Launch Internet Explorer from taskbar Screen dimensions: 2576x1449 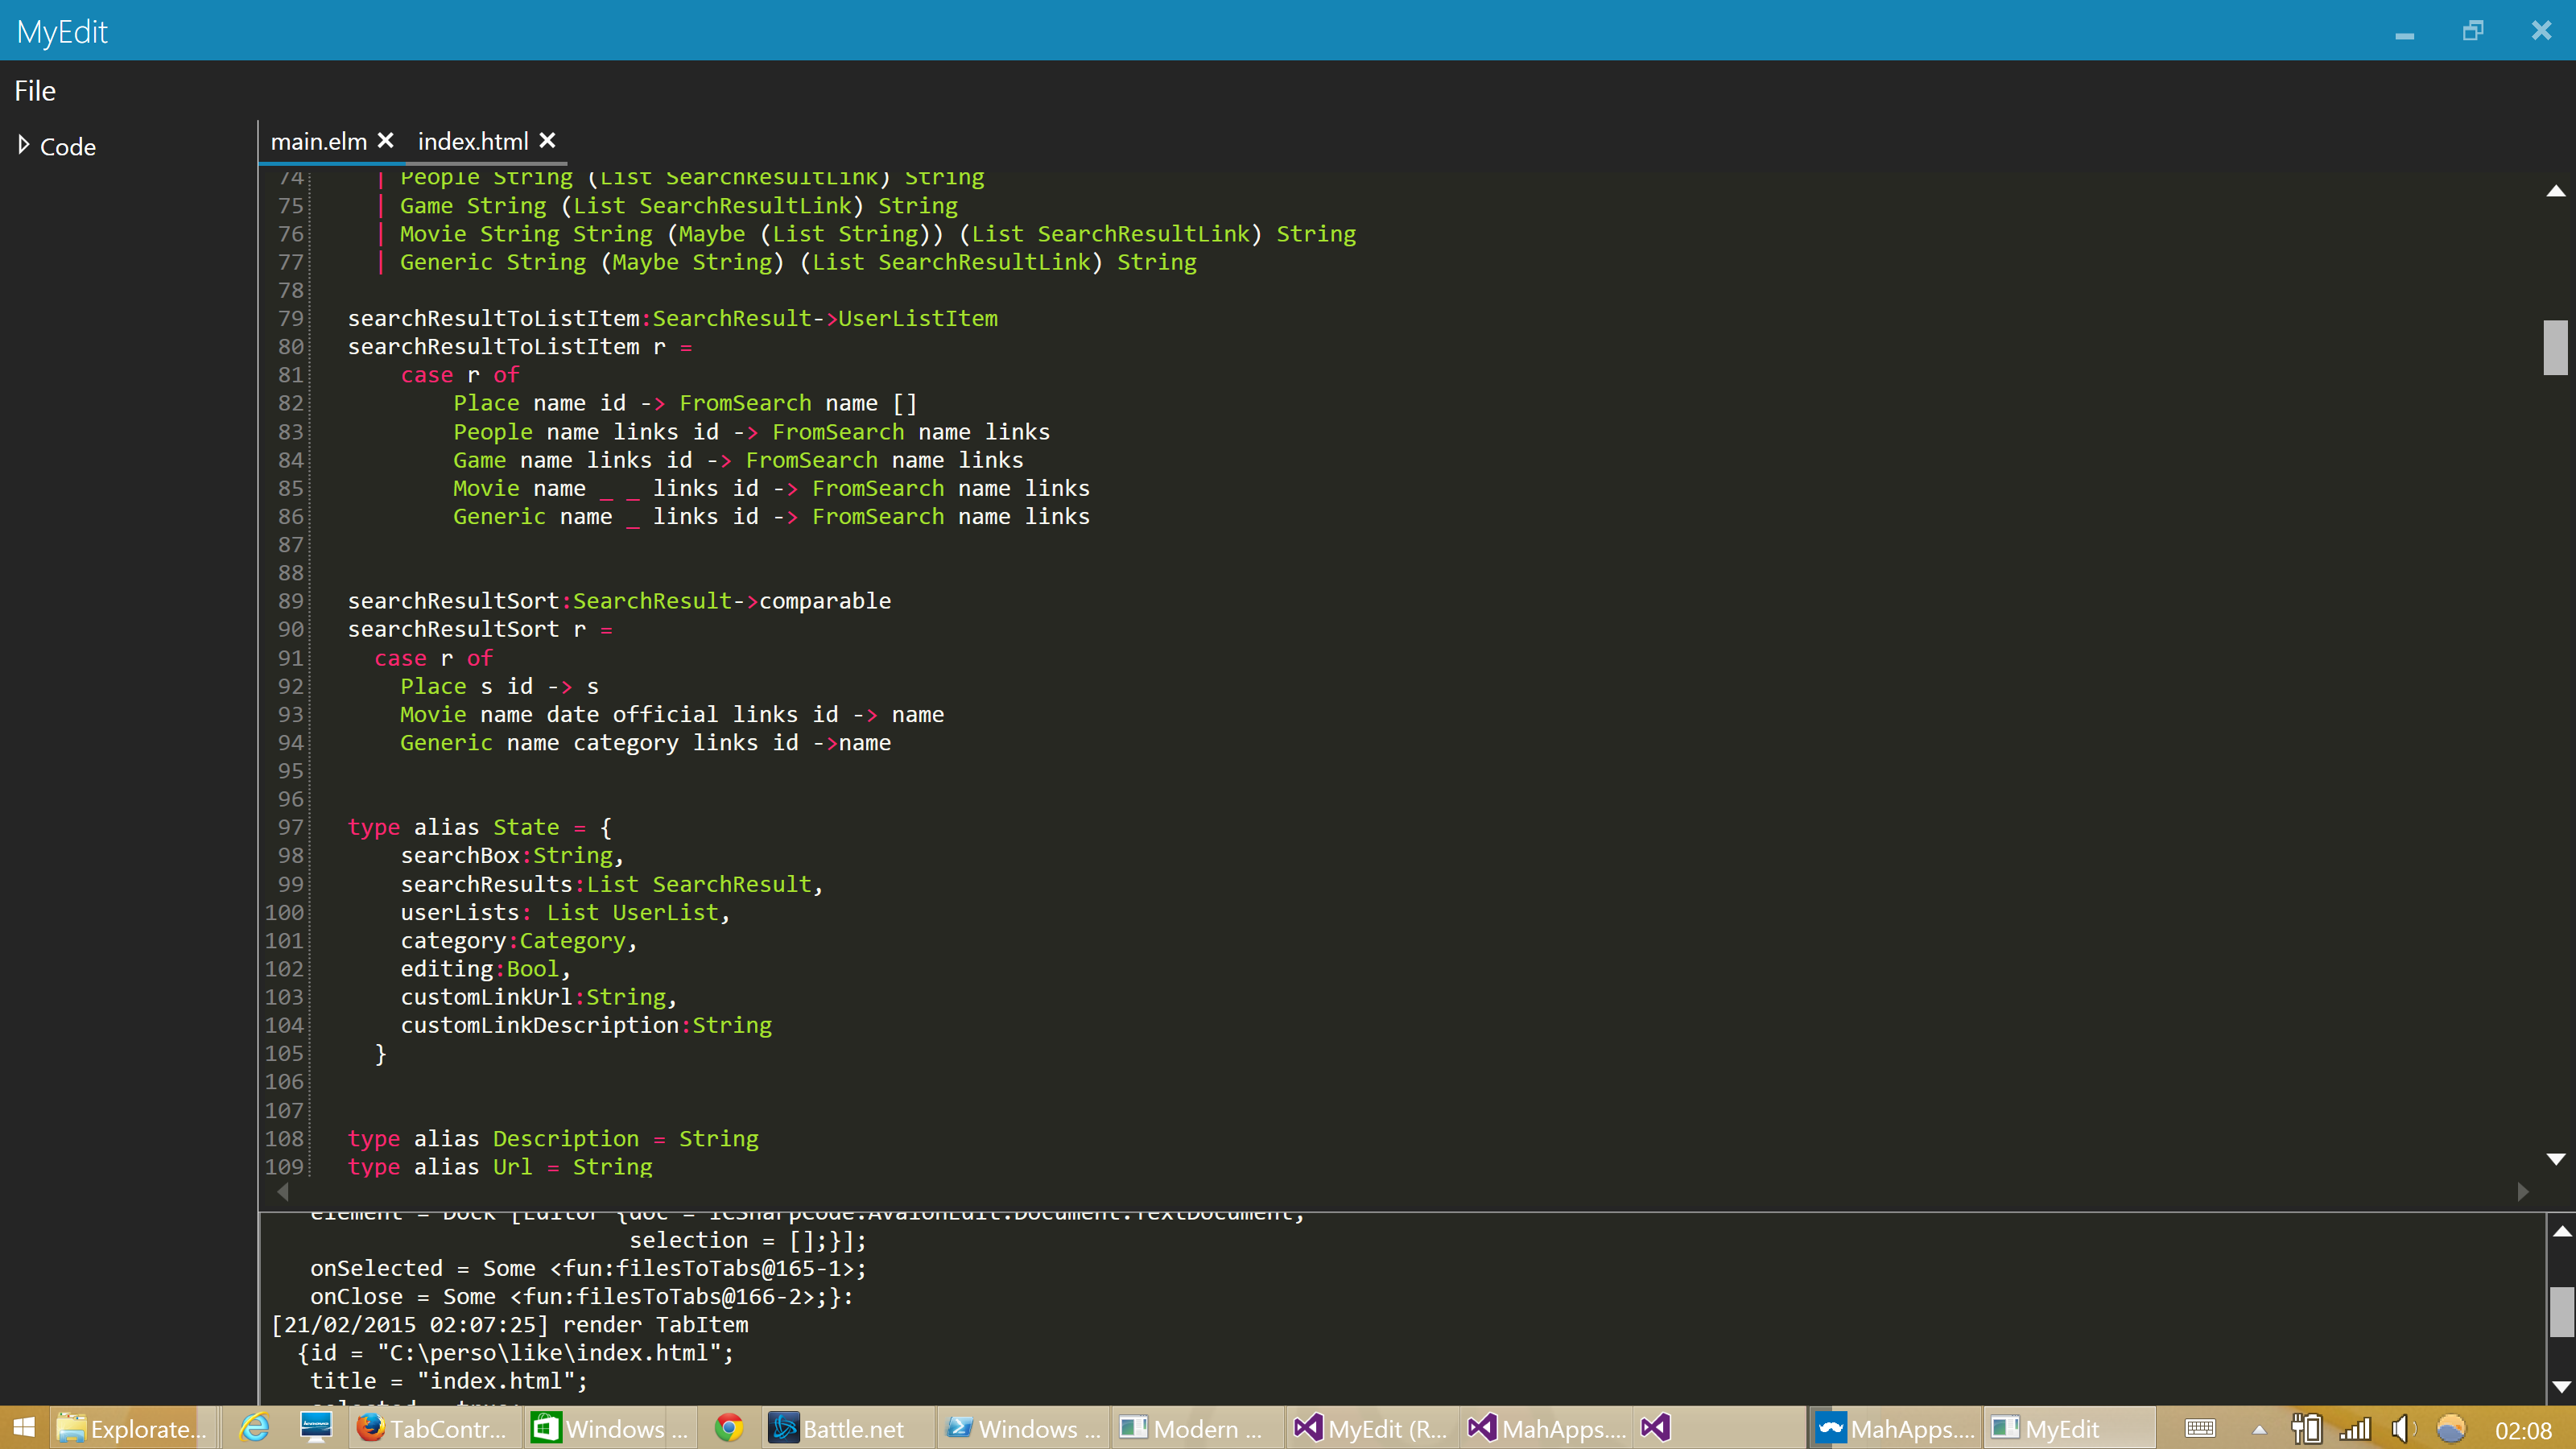[x=255, y=1428]
